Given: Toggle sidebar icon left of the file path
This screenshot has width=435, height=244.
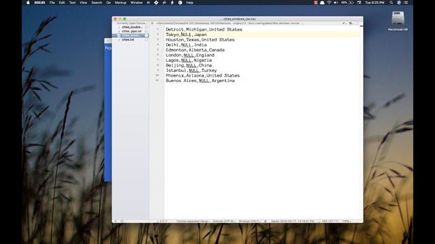Looking at the screenshot, I should [x=152, y=23].
